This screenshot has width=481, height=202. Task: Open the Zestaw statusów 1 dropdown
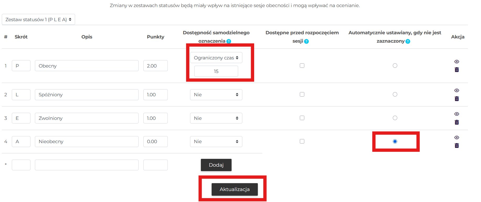tap(38, 20)
